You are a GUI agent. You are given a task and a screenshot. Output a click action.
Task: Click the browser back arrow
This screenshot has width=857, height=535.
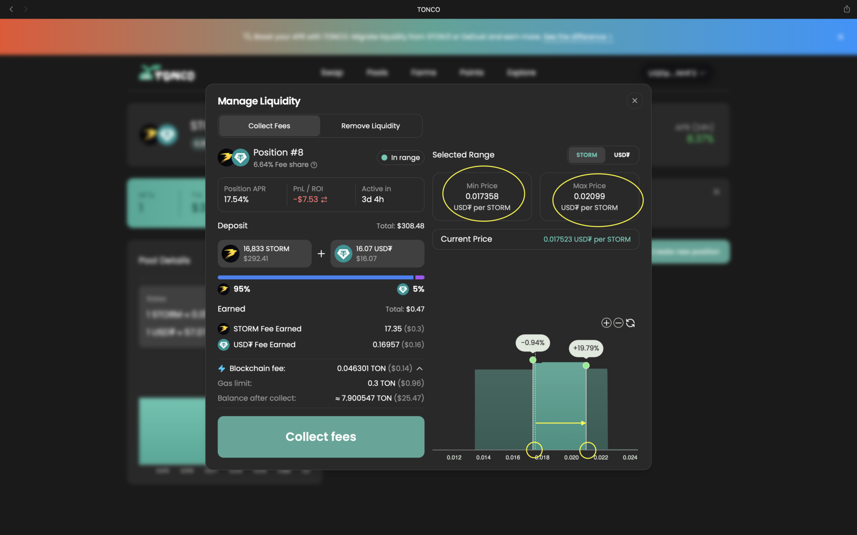(11, 9)
